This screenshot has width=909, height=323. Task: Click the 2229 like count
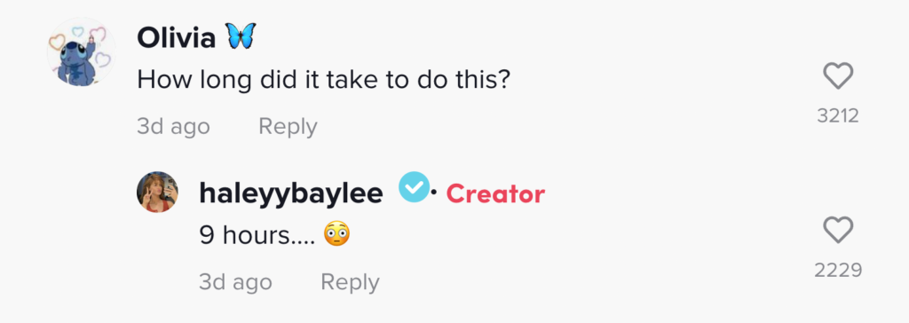click(x=838, y=271)
